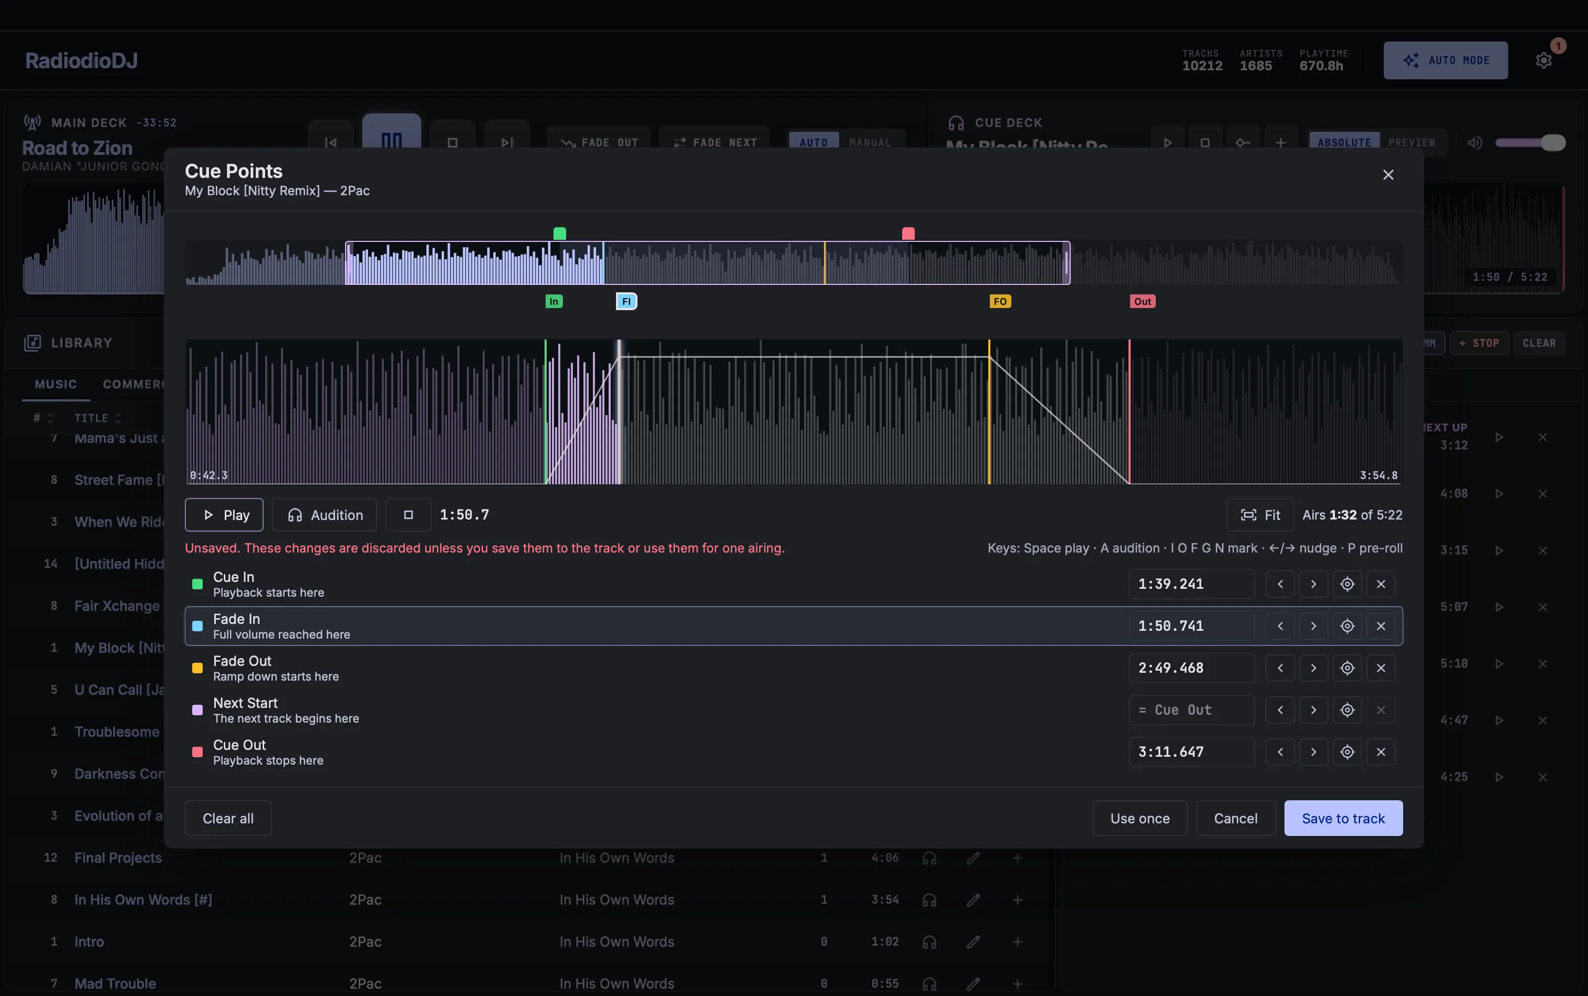The width and height of the screenshot is (1588, 996).
Task: Click the Next Start '= Cue Out' field
Action: click(x=1191, y=709)
